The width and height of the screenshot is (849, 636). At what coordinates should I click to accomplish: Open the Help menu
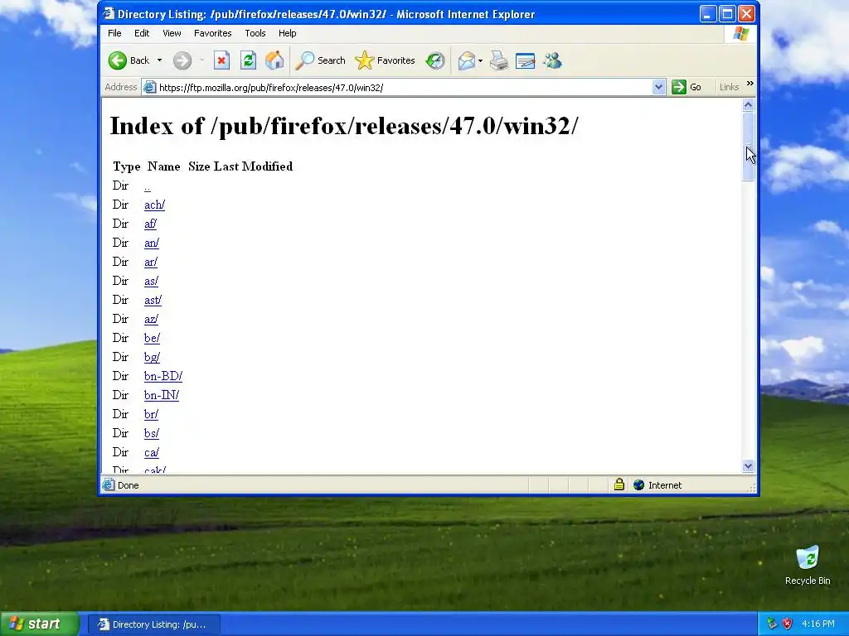click(x=288, y=33)
